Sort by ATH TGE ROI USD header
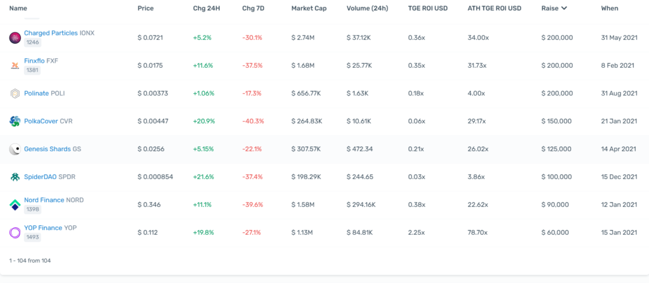 point(494,8)
